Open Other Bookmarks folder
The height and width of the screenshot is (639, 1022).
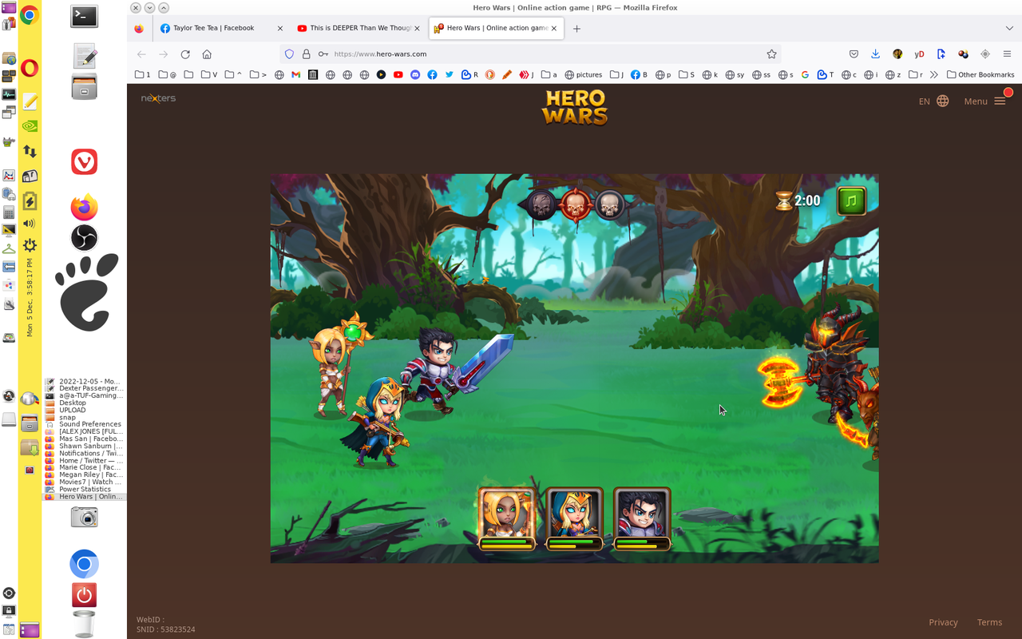(x=980, y=75)
